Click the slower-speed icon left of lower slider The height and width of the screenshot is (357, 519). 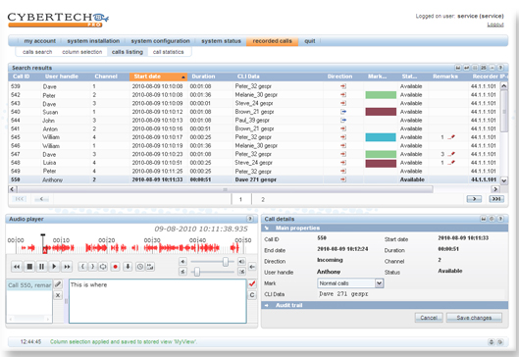point(182,272)
